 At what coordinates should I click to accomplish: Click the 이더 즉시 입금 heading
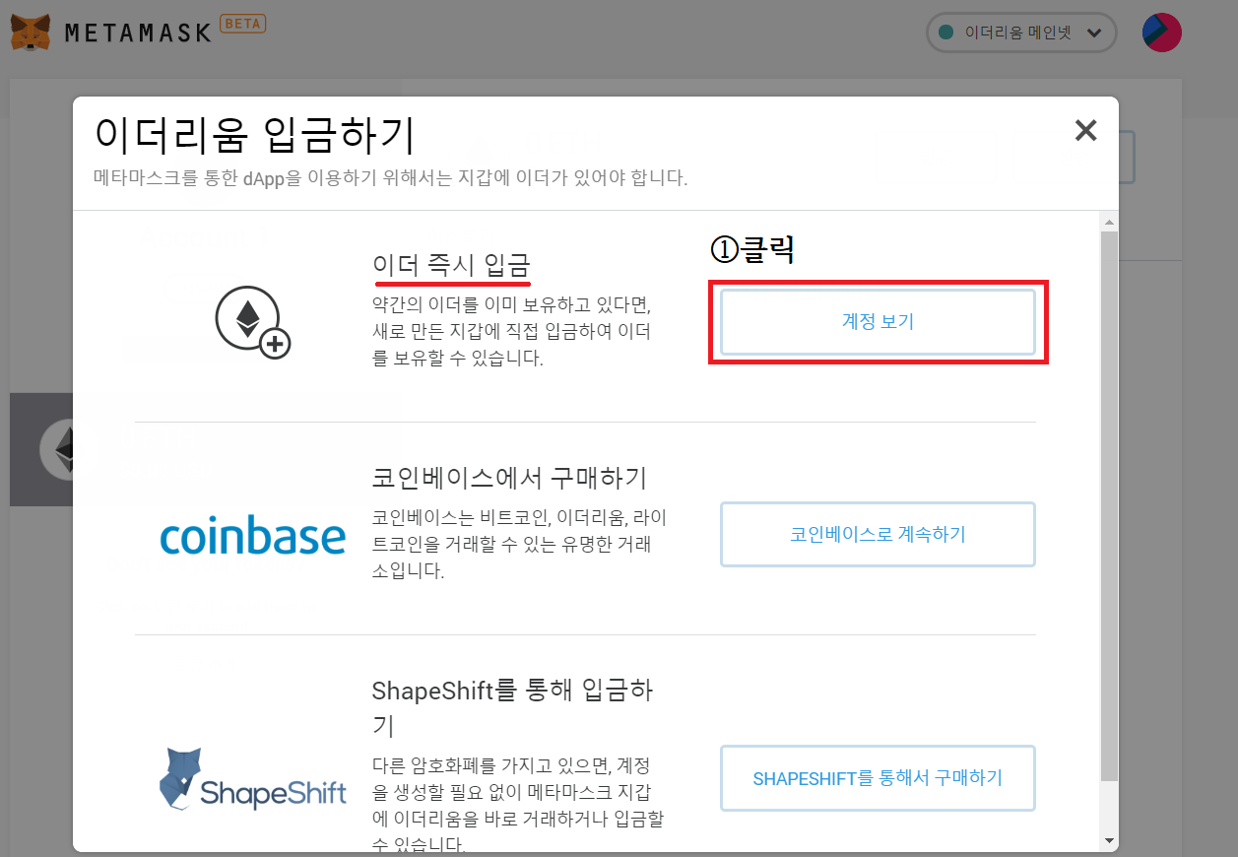(x=451, y=265)
